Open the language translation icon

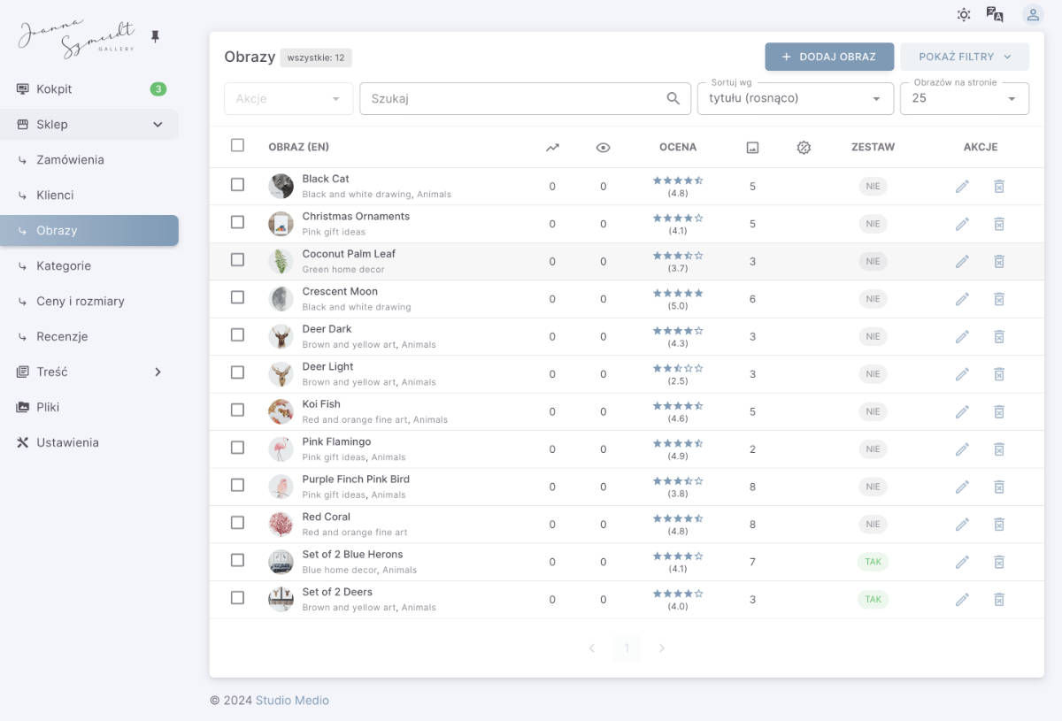(x=995, y=14)
